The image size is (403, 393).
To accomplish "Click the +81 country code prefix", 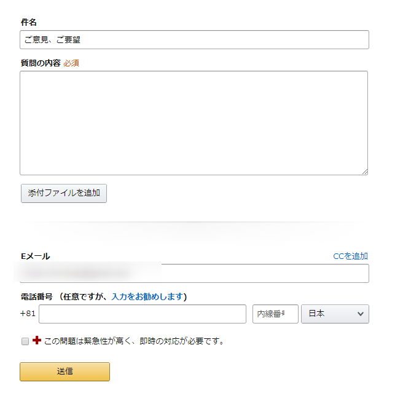I will coord(28,314).
